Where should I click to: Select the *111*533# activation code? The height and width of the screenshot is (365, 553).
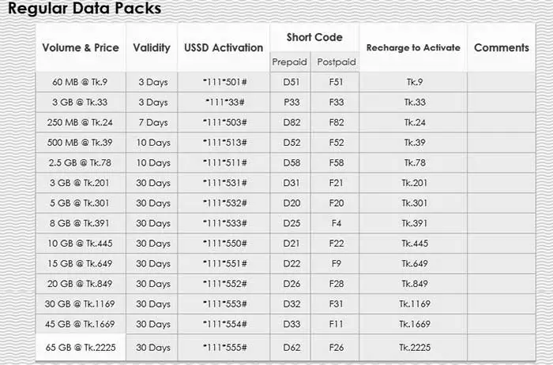[224, 224]
